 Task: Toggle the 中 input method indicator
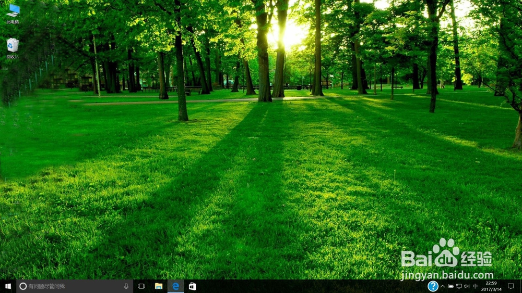475,286
